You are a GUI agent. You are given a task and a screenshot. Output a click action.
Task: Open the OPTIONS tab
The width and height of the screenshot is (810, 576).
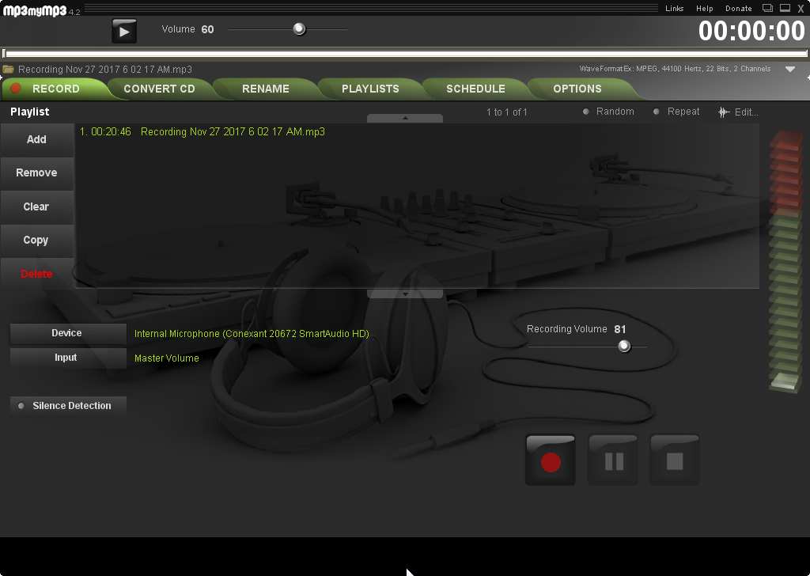[x=577, y=89]
